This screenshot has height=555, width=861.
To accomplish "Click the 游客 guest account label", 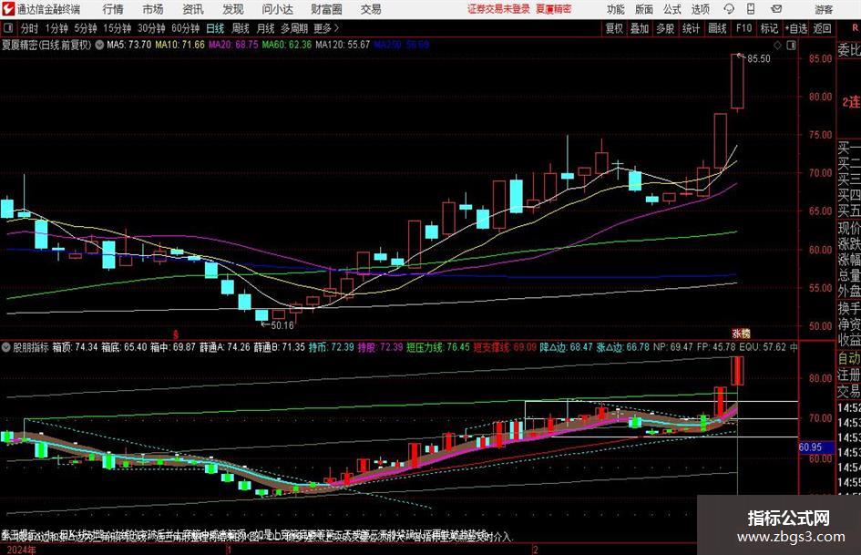I will [x=823, y=9].
